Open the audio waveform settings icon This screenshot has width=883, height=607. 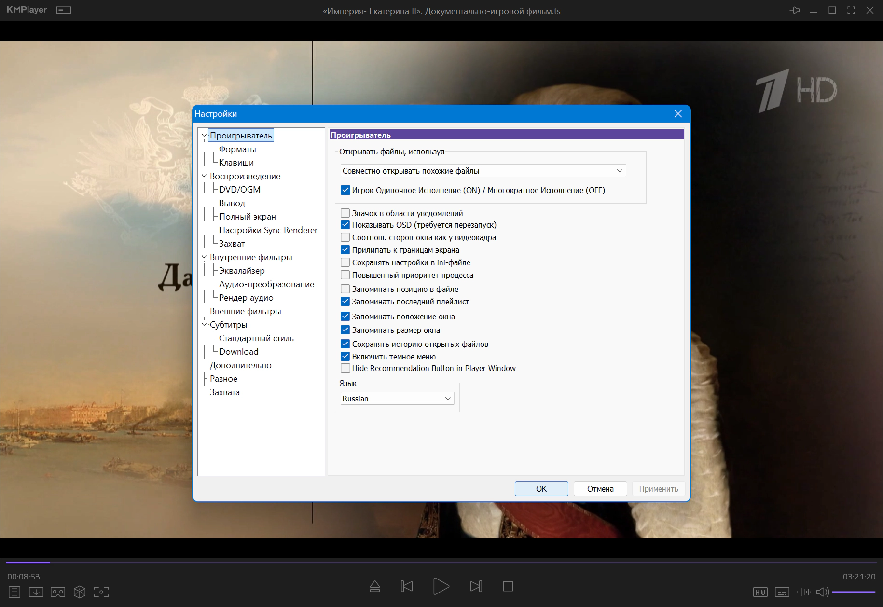[x=804, y=592]
